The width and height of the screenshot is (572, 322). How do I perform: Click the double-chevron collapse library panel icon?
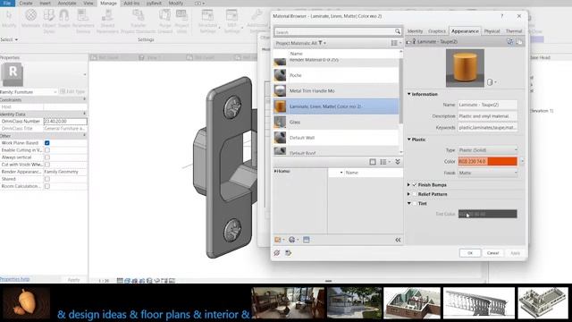pyautogui.click(x=398, y=162)
